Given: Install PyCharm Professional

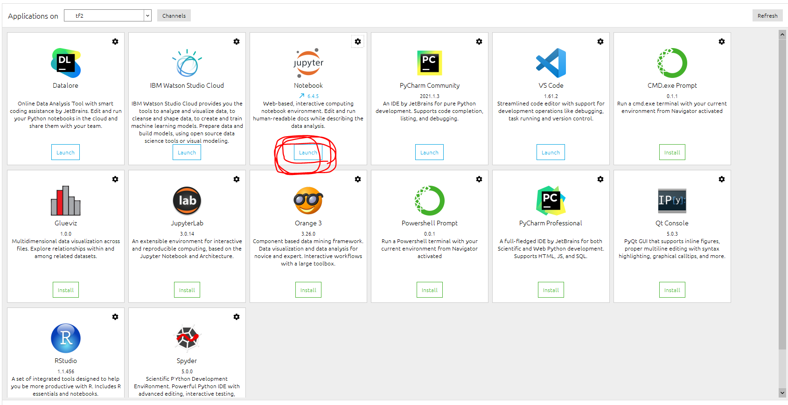Looking at the screenshot, I should coord(551,290).
